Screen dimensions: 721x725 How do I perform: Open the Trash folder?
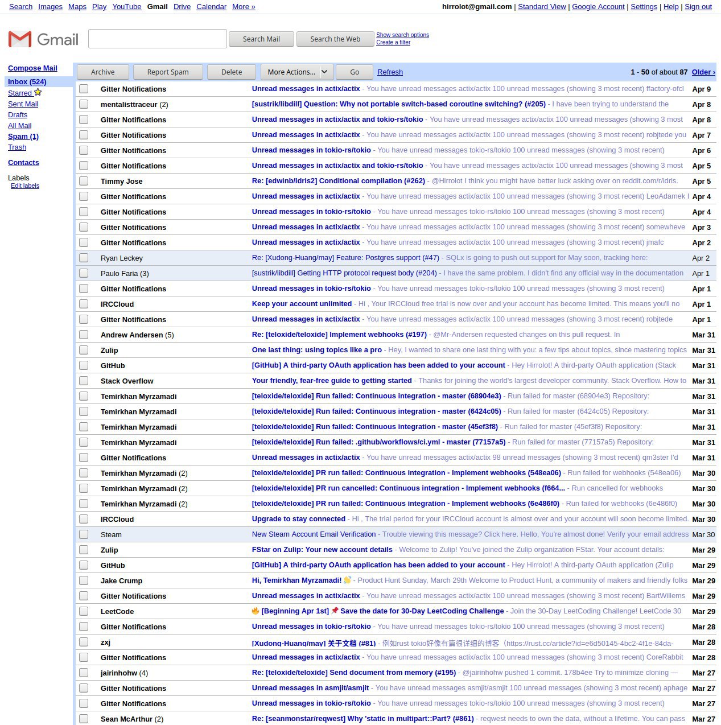(x=17, y=147)
